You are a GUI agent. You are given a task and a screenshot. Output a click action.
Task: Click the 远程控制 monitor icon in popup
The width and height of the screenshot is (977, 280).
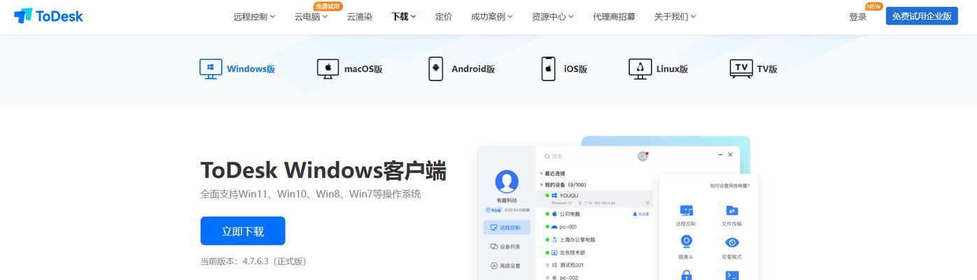[x=687, y=210]
